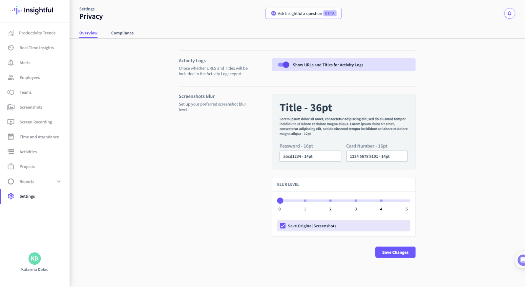Open Settings menu item label
This screenshot has width=525, height=287.
(27, 196)
